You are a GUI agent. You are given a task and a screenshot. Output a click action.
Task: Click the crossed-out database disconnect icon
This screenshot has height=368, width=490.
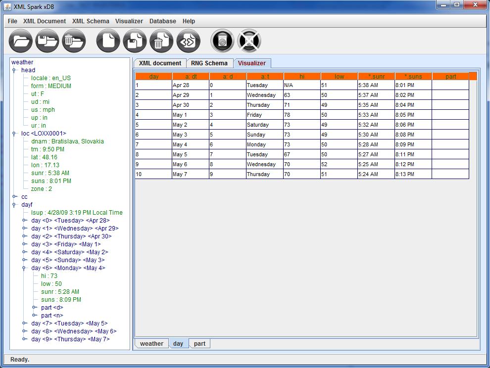[249, 41]
